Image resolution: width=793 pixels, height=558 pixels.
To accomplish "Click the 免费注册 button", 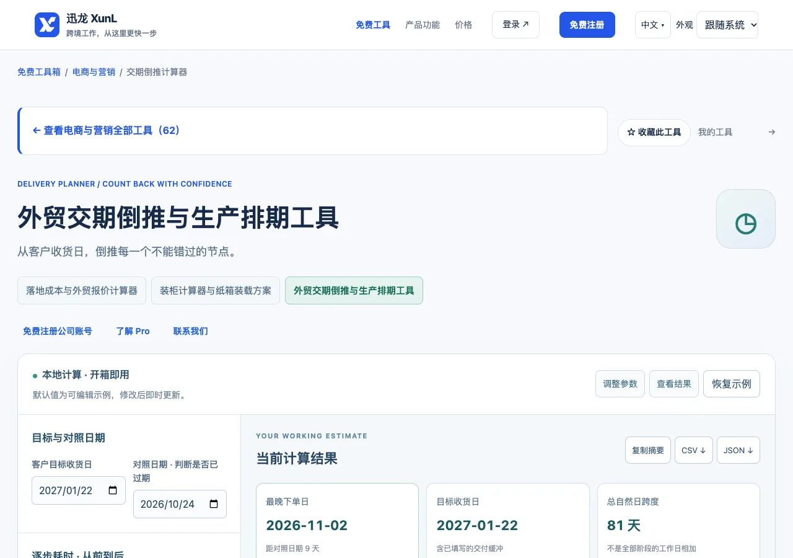I will tap(587, 25).
